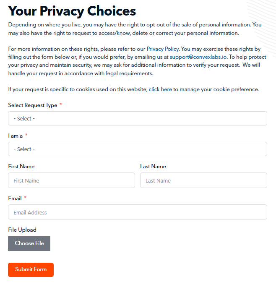Click the red asterisk beside Select Request Type

point(61,105)
